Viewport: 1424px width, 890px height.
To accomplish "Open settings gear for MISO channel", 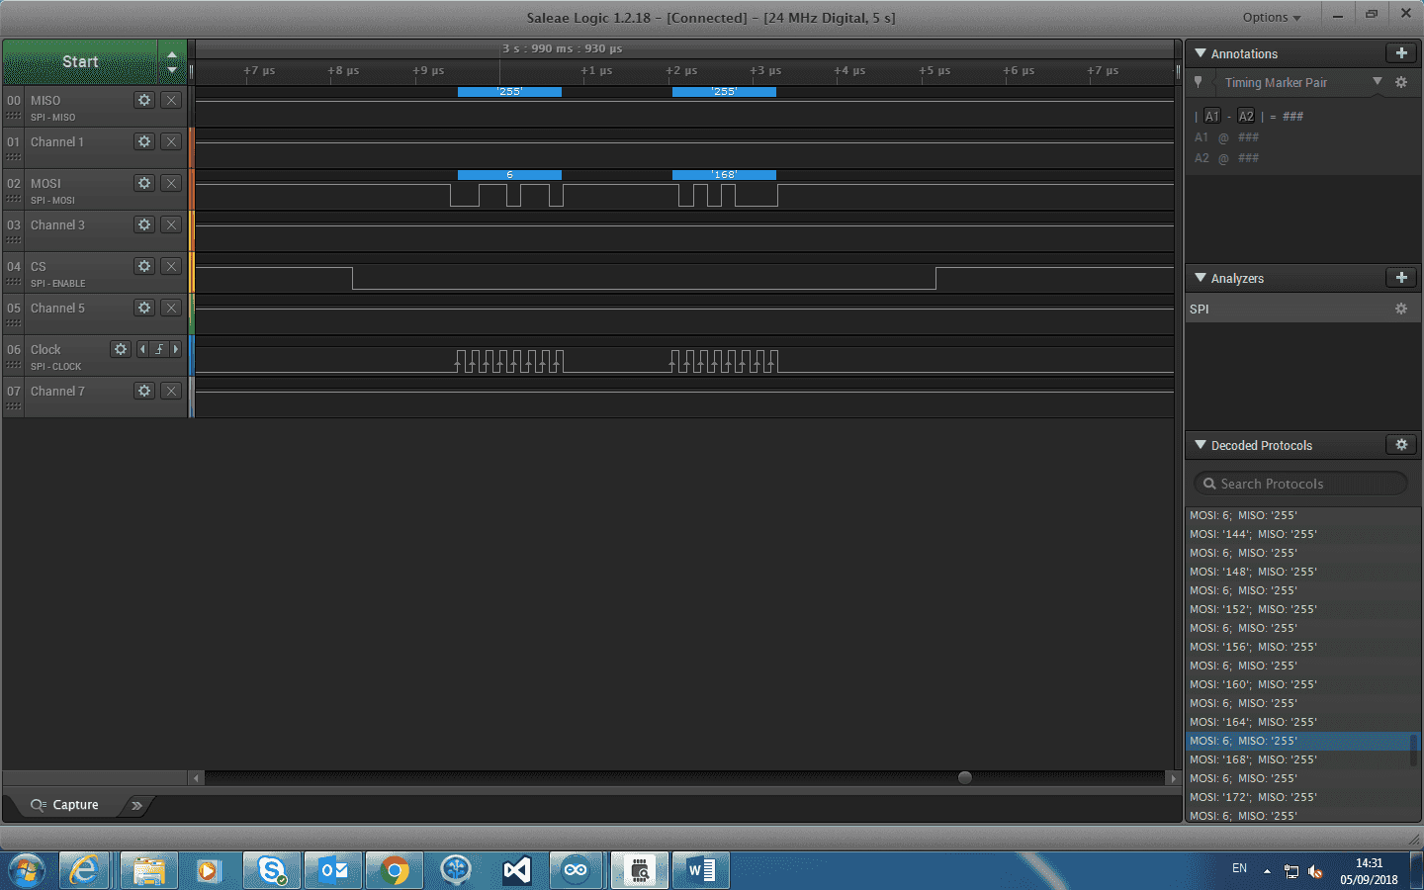I will point(144,100).
